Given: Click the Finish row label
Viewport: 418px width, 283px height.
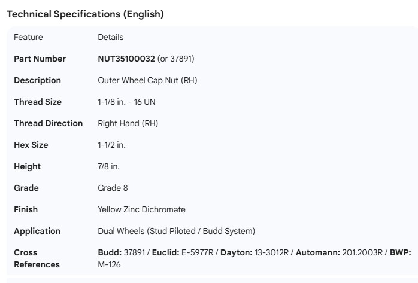Looking at the screenshot, I should [x=26, y=209].
